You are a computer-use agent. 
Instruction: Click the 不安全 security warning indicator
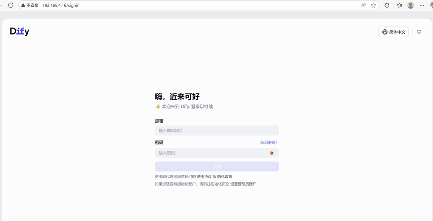(29, 5)
